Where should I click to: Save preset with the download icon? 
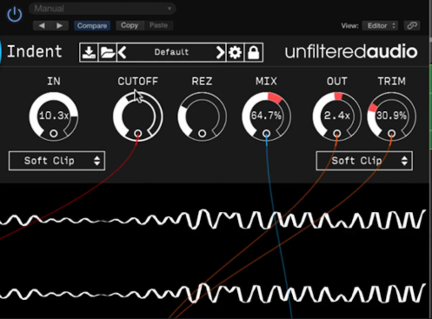tap(89, 52)
